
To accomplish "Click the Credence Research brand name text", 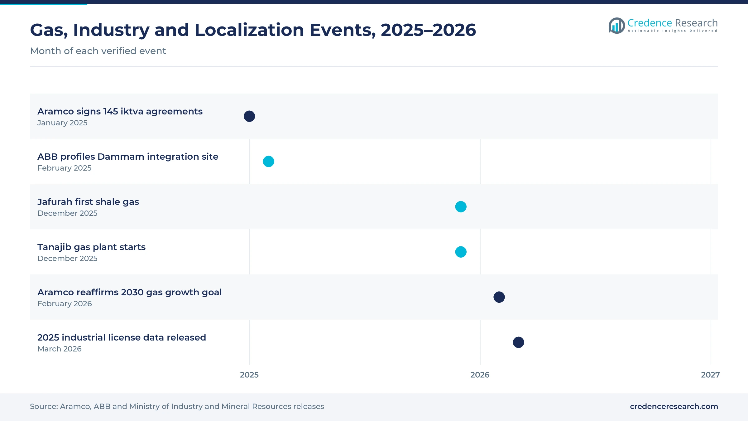I will pyautogui.click(x=672, y=23).
